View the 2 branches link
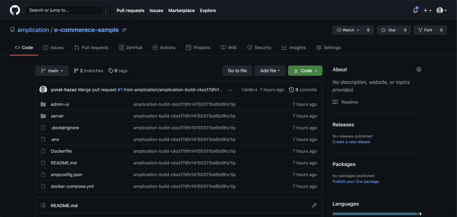Viewport: 457px width, 217px height. 88,70
